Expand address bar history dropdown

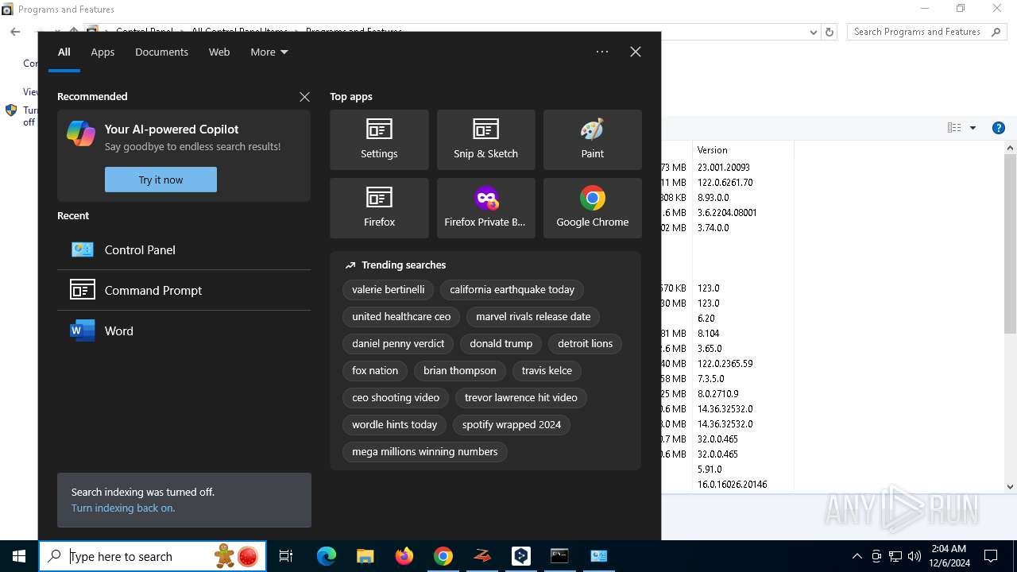coord(813,32)
